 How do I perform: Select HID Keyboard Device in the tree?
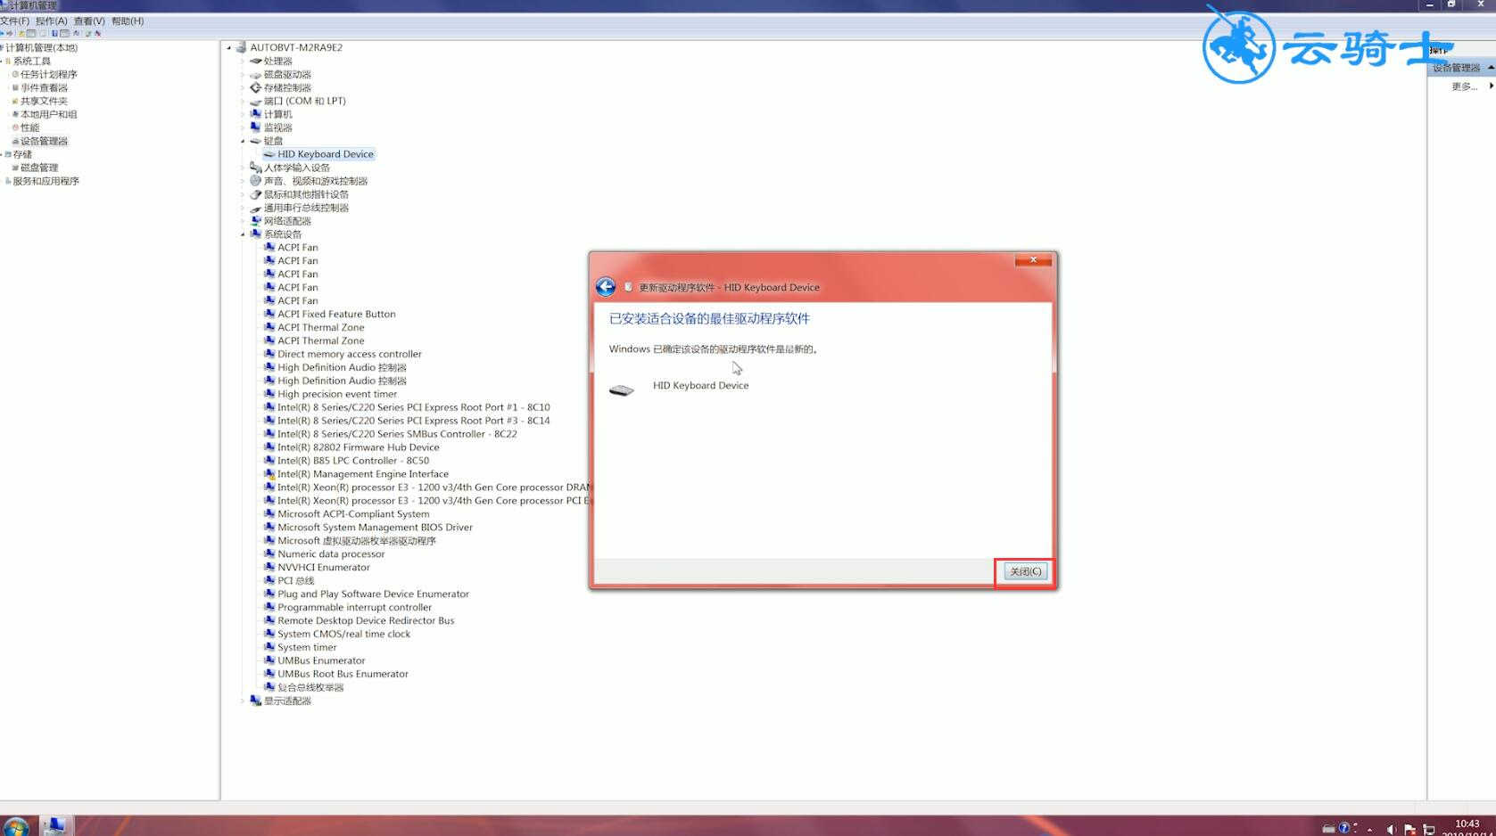point(326,154)
